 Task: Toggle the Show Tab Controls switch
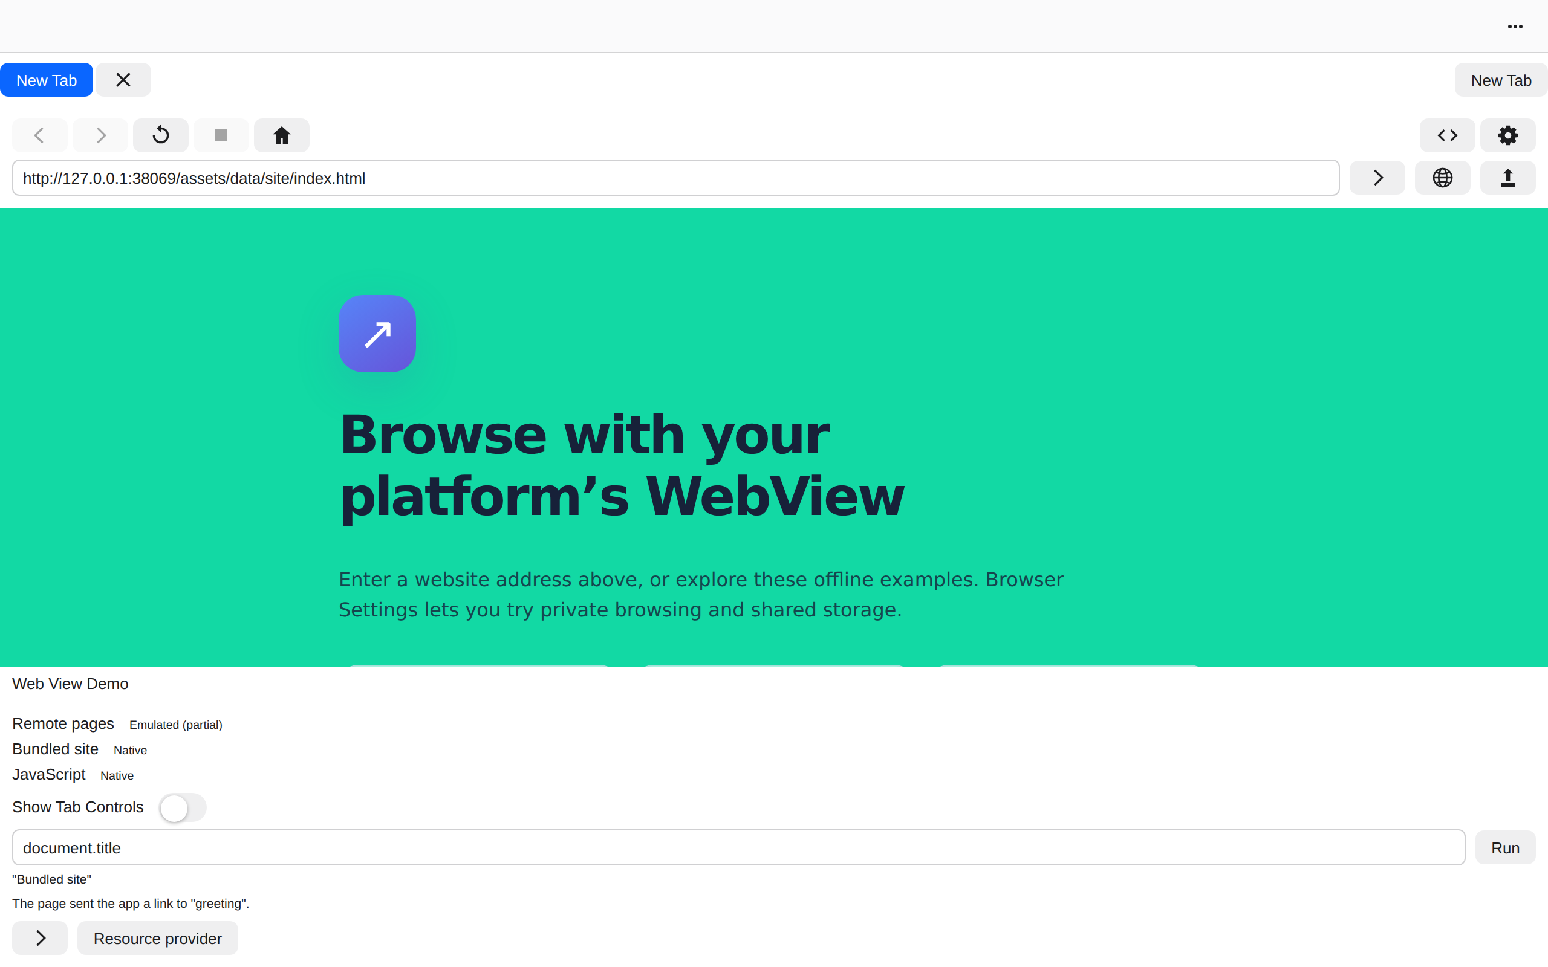pyautogui.click(x=182, y=808)
